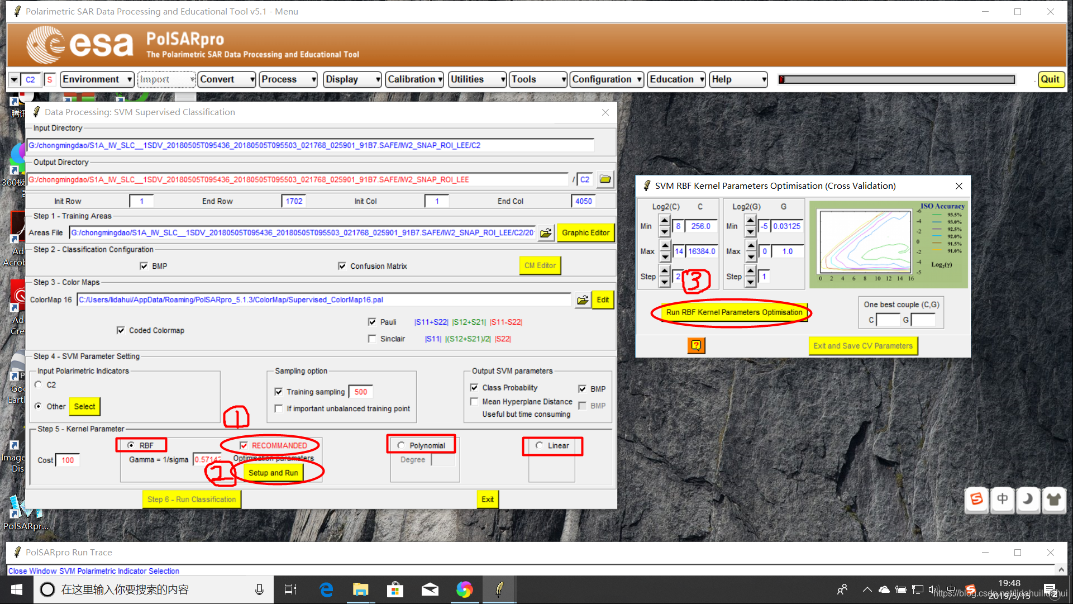This screenshot has width=1073, height=604.
Task: Open Mail app from taskbar
Action: click(430, 589)
